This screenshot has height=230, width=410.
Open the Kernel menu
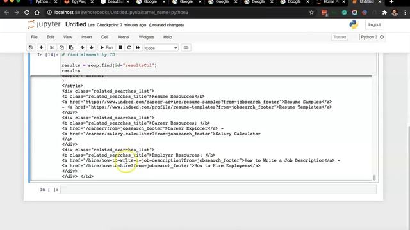click(124, 37)
